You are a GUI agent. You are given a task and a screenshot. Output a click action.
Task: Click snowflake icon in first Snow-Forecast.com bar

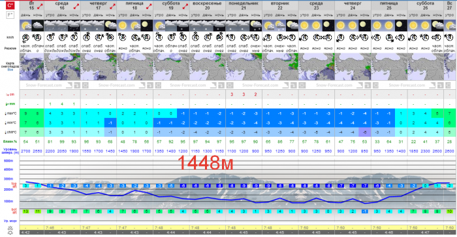(86, 85)
